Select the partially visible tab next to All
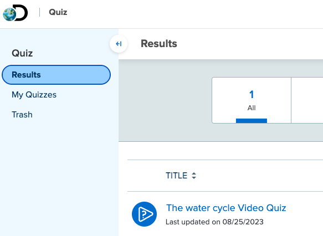 tap(307, 100)
